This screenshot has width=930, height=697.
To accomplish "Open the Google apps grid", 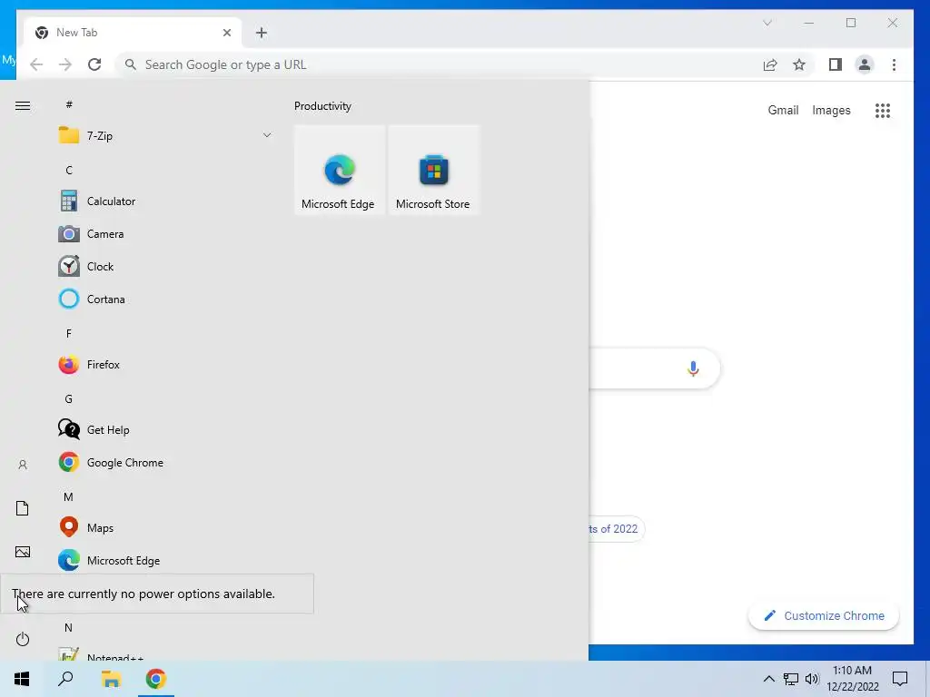I will point(883,110).
